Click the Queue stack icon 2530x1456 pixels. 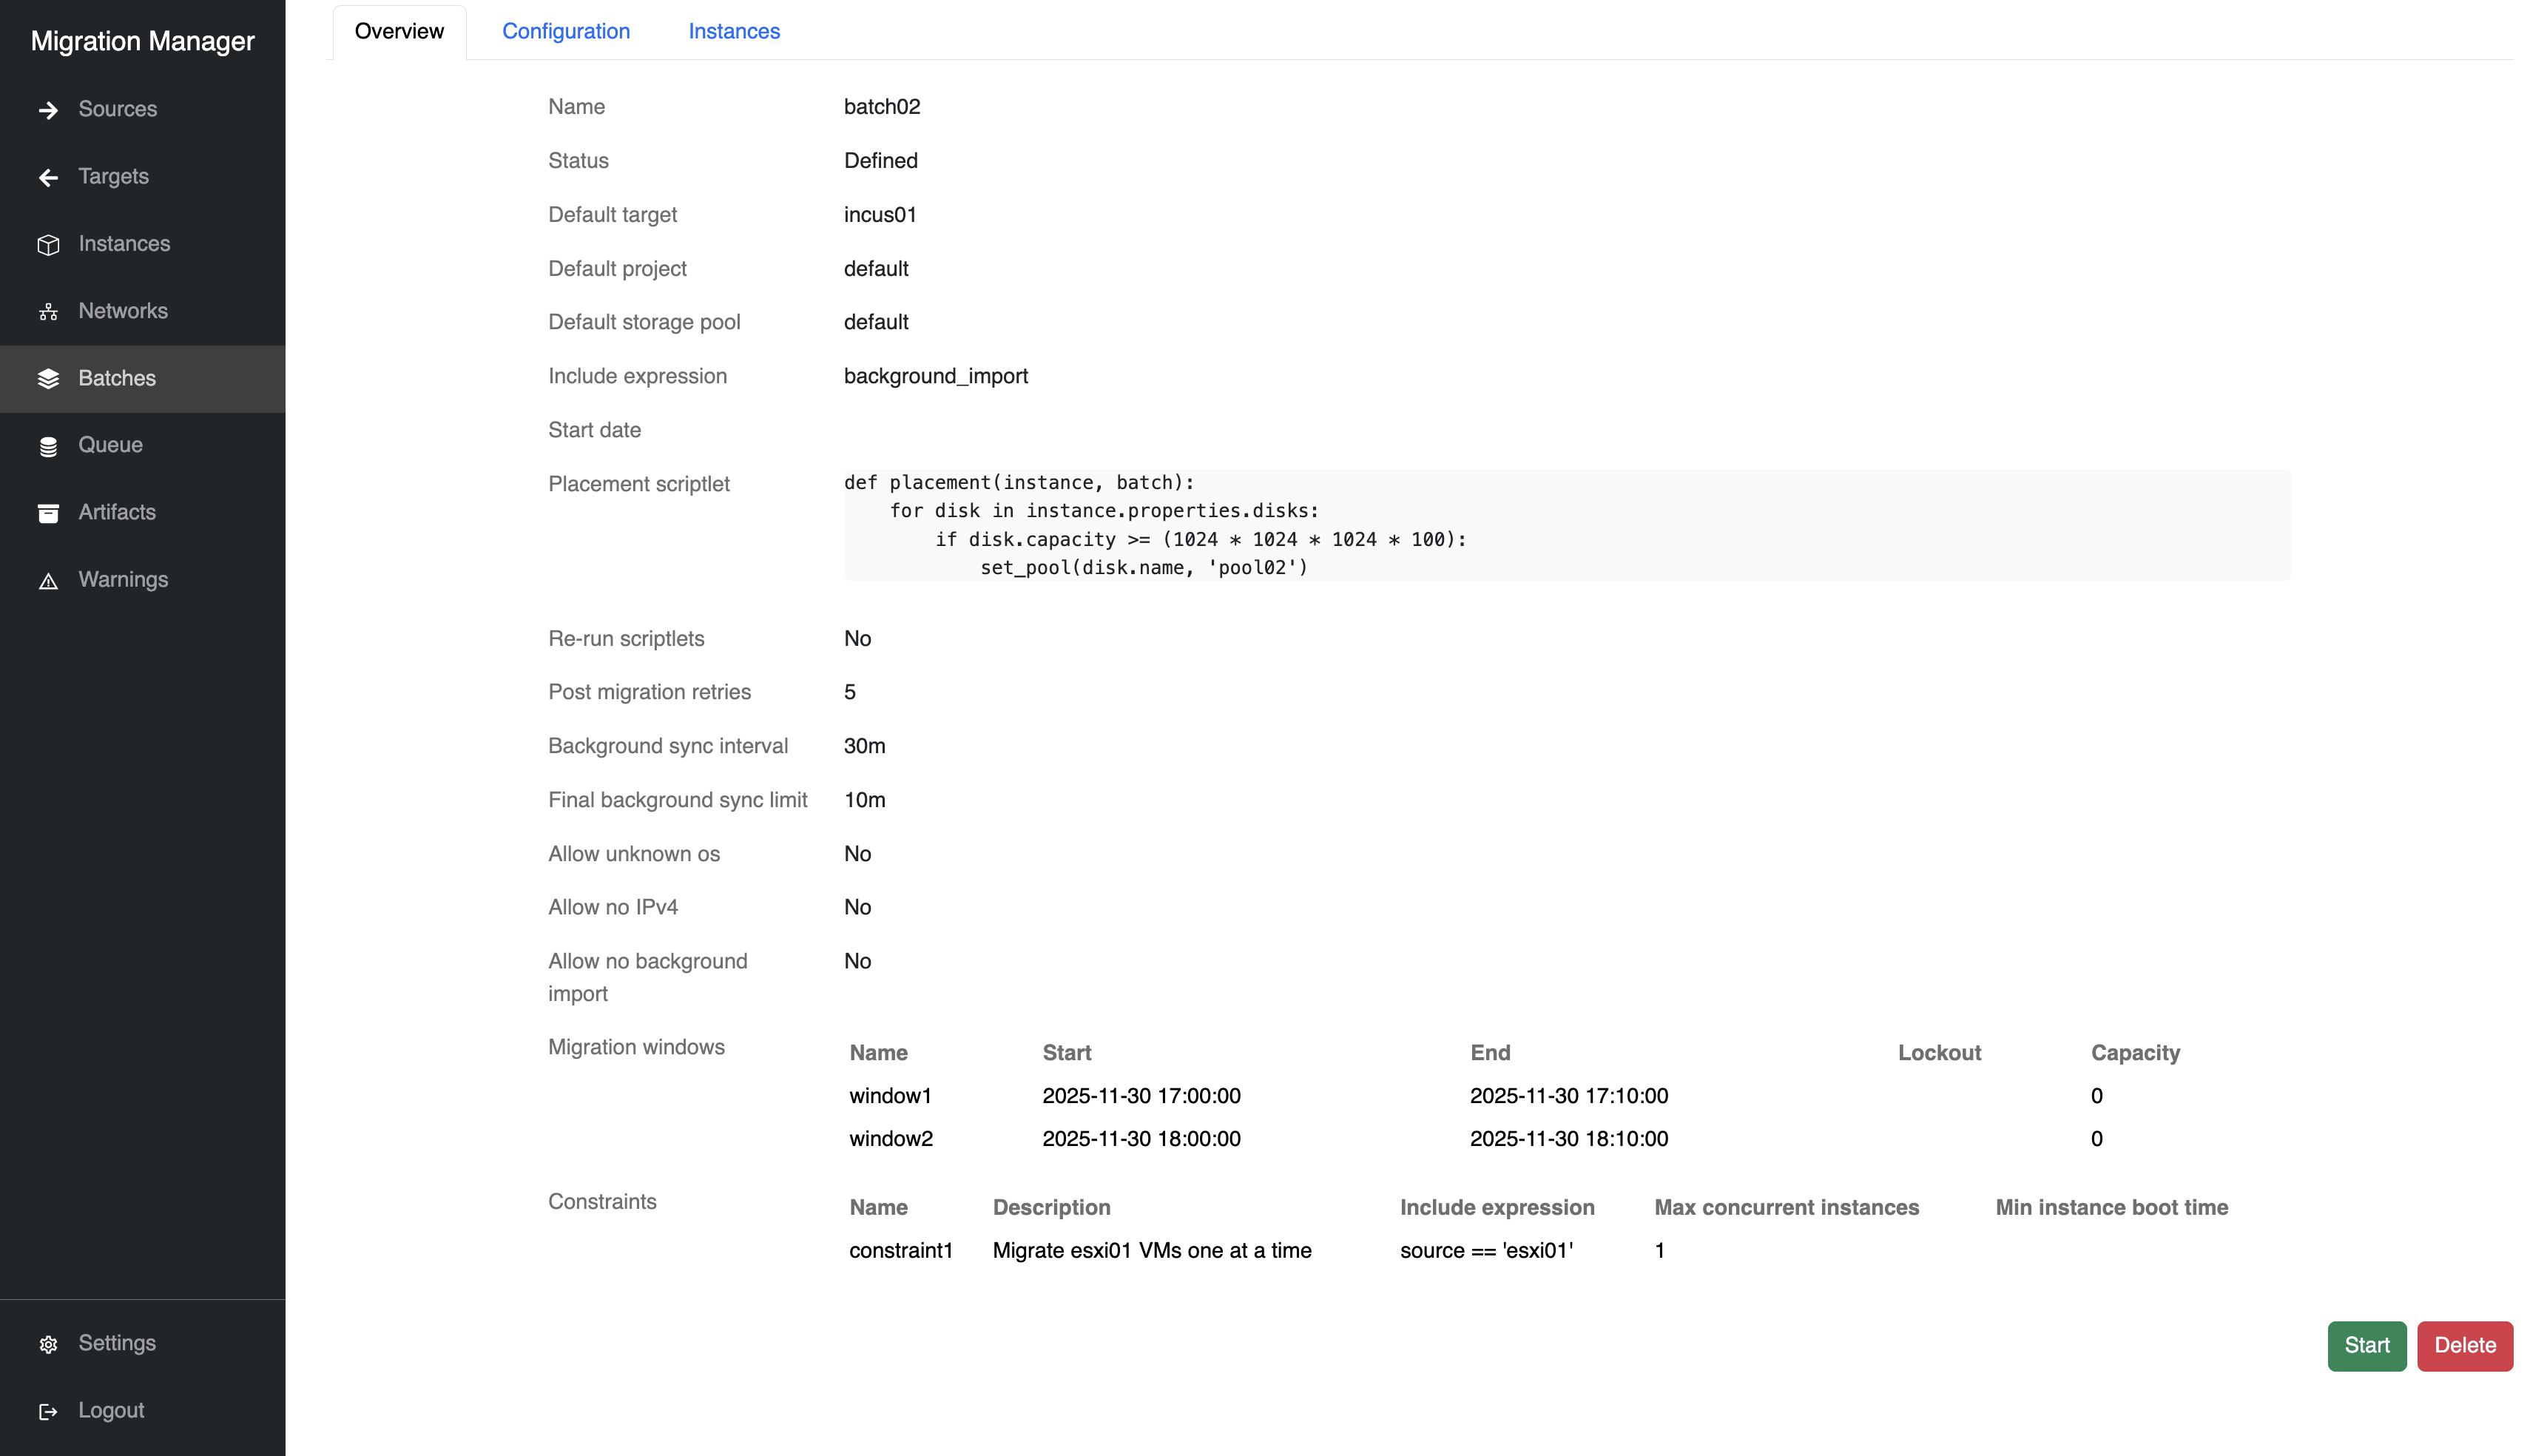[x=48, y=446]
